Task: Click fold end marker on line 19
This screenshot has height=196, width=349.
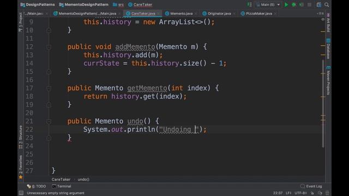Action: (x=49, y=105)
